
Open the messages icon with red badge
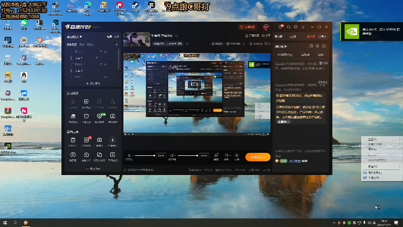click(x=281, y=27)
